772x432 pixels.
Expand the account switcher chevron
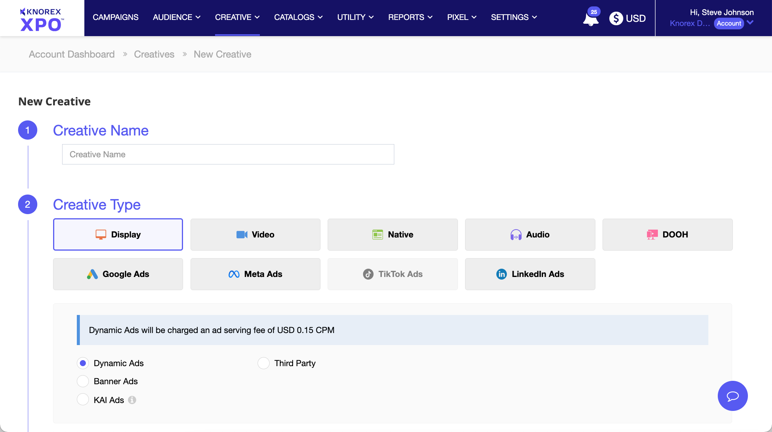point(750,23)
